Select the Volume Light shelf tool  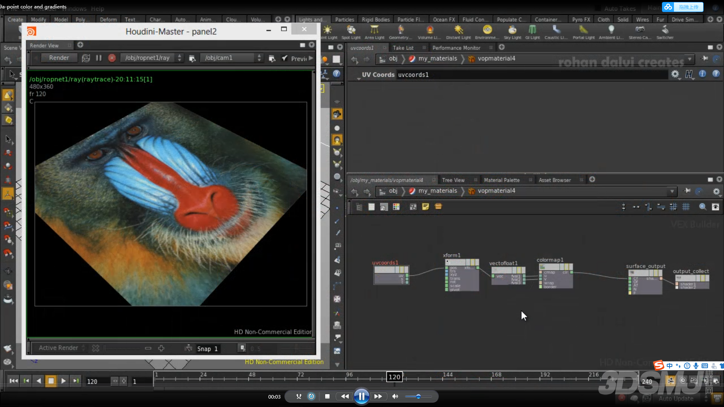429,32
